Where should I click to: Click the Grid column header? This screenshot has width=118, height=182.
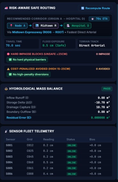tap(30, 139)
